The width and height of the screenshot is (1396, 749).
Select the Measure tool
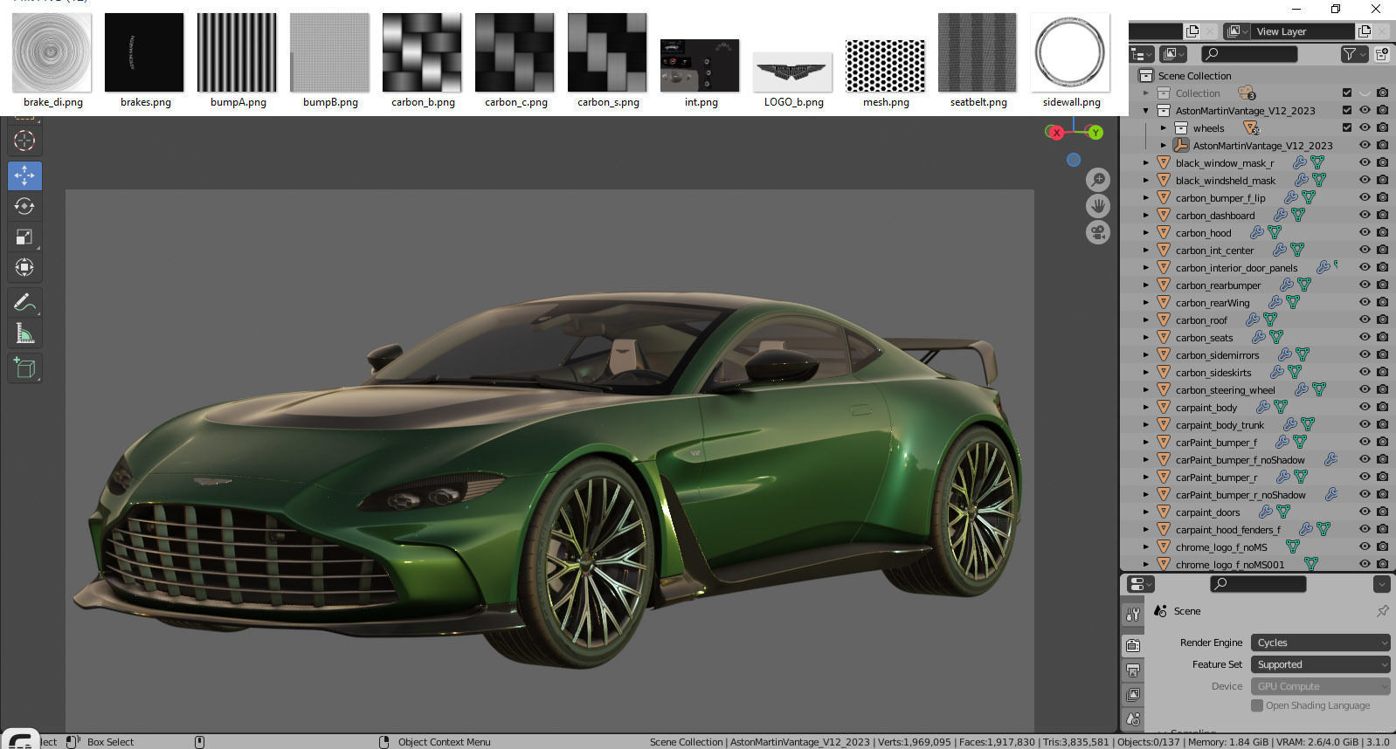pos(24,333)
